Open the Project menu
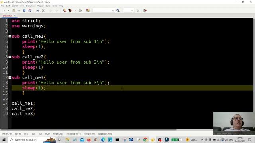255x143 pixels. point(41,6)
